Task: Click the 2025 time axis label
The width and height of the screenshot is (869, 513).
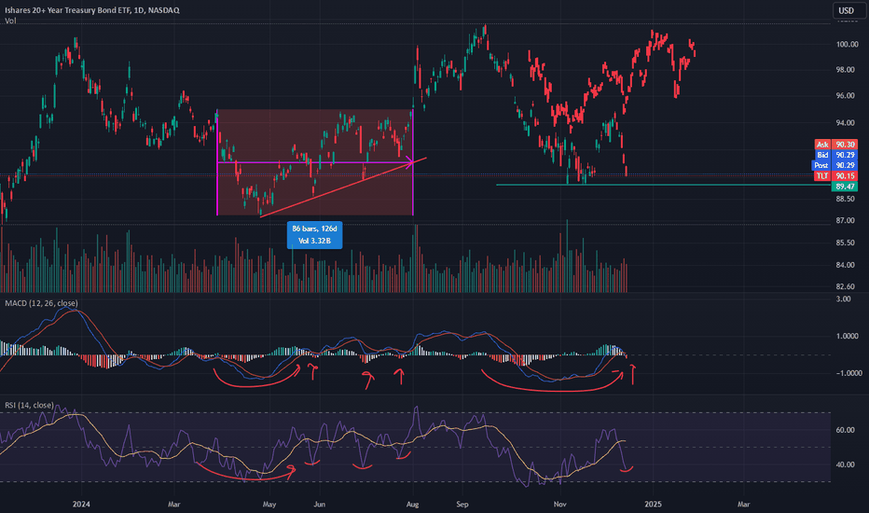Action: coord(653,504)
